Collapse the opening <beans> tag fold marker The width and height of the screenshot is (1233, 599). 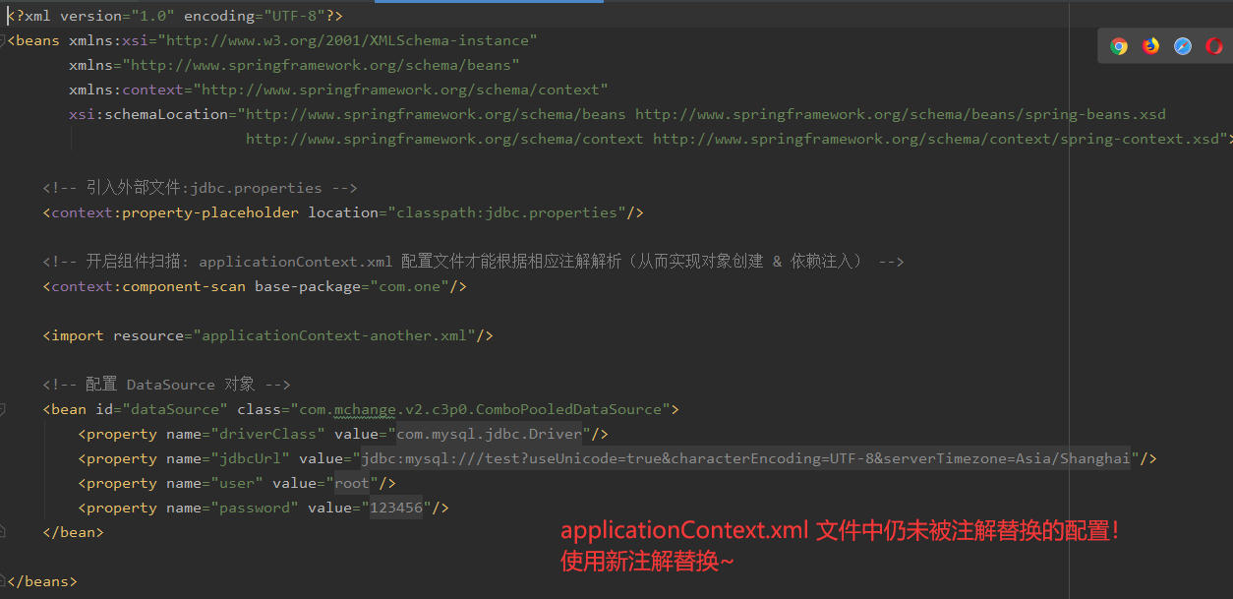click(x=3, y=40)
